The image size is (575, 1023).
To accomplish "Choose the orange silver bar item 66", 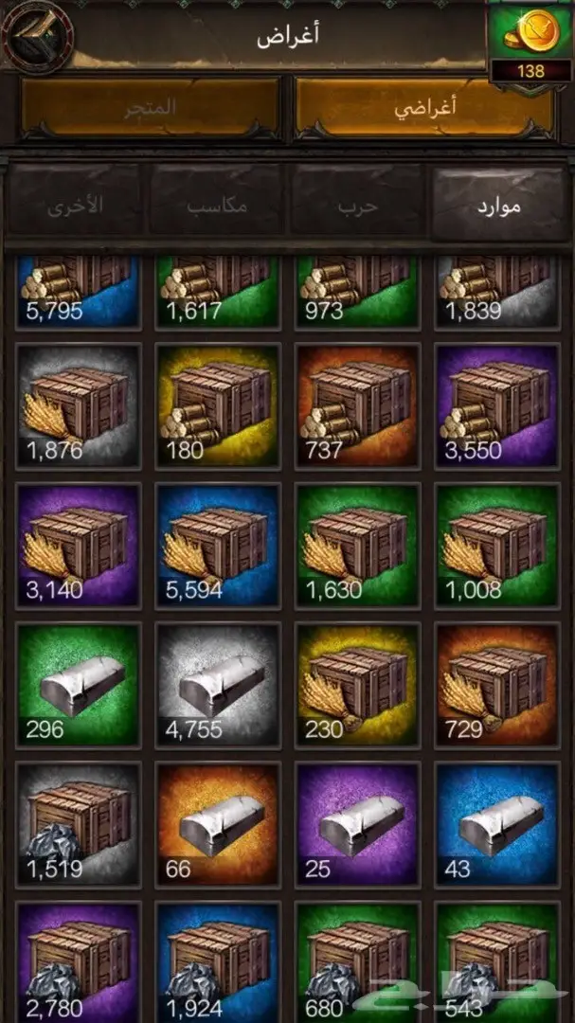I will (218, 825).
